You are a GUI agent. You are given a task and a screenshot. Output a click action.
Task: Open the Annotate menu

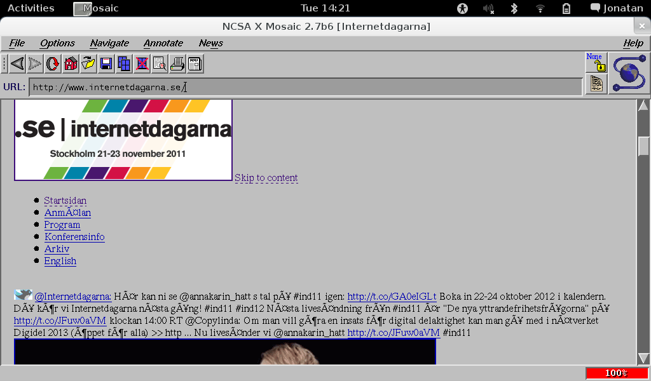pos(163,43)
